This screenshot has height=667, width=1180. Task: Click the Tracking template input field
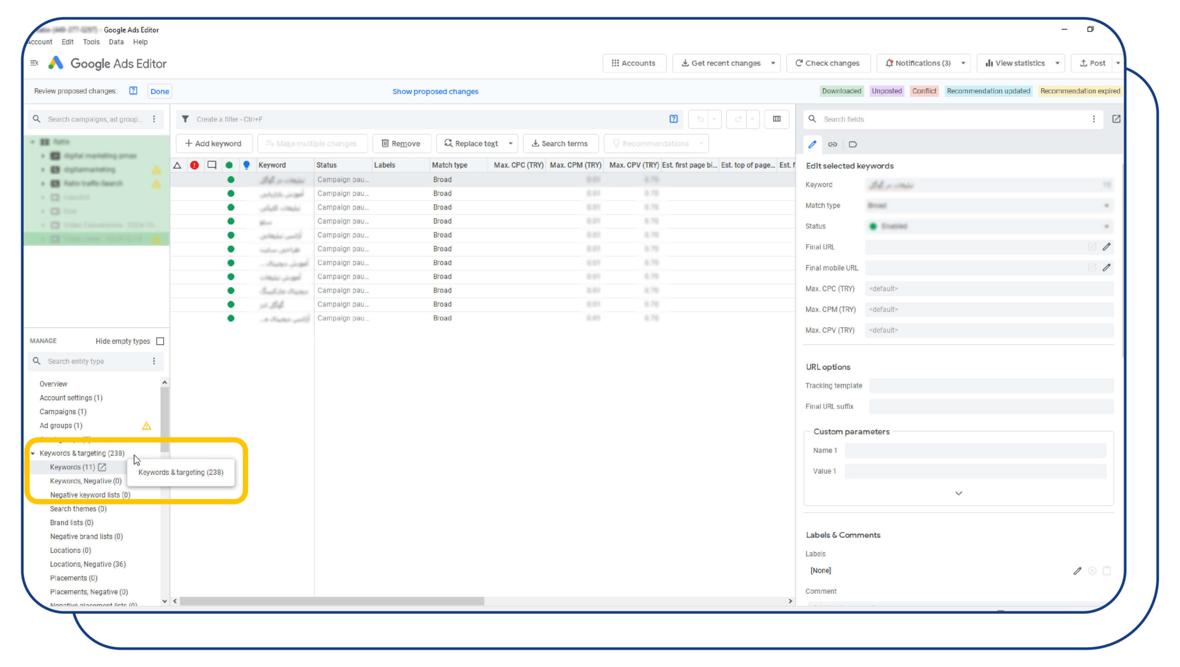click(x=991, y=386)
